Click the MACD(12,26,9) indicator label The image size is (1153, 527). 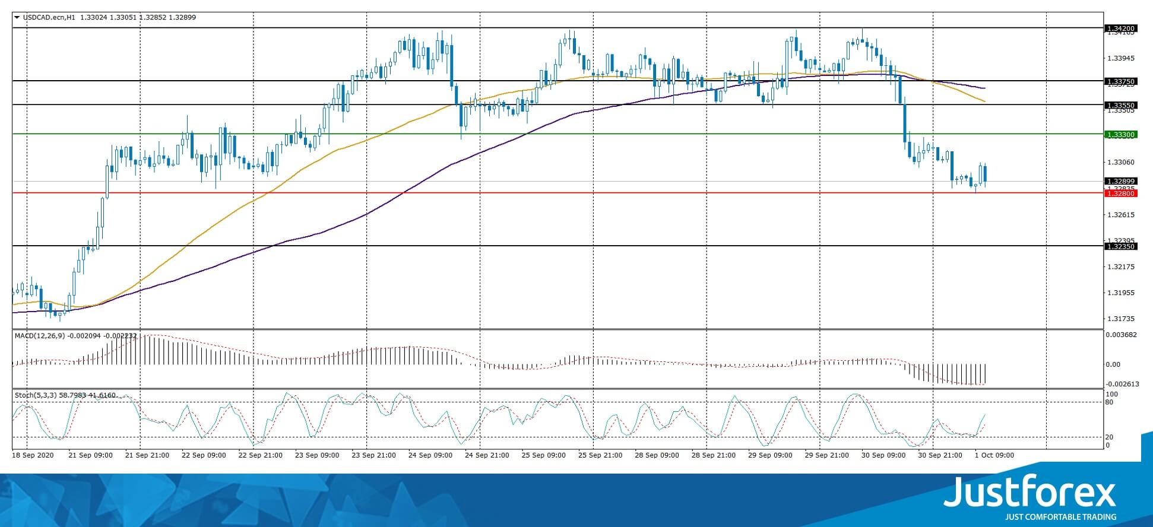[x=40, y=336]
